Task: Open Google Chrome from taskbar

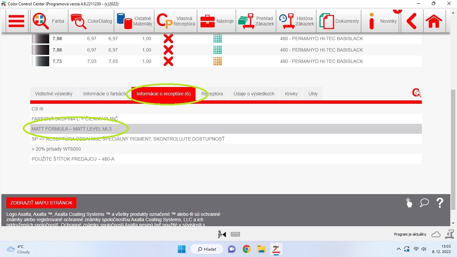Action: (x=247, y=249)
